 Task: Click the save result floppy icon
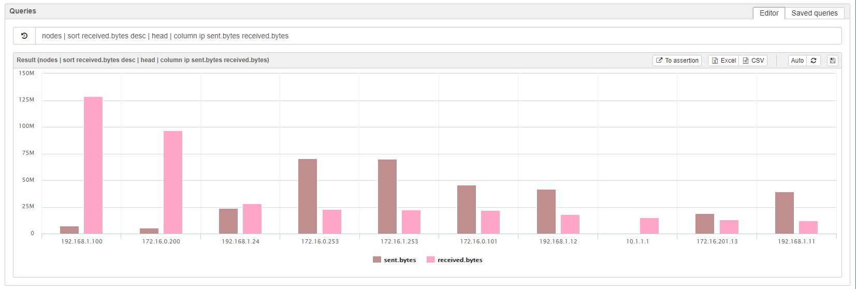tap(833, 61)
